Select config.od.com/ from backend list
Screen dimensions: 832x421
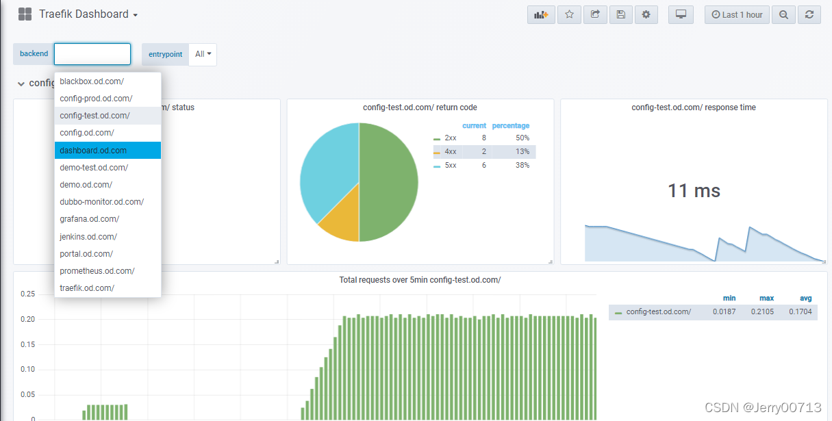[108, 133]
